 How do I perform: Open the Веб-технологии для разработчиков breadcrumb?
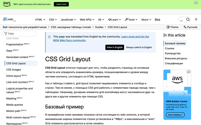(25, 27)
